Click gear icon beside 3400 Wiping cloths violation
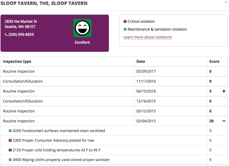The image size is (229, 166). [x=10, y=160]
